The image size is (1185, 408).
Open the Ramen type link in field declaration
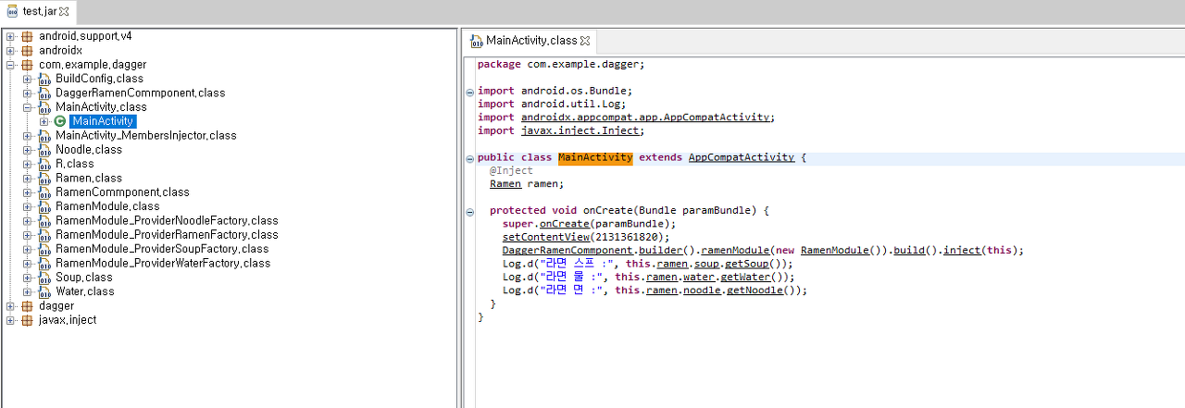pyautogui.click(x=505, y=184)
